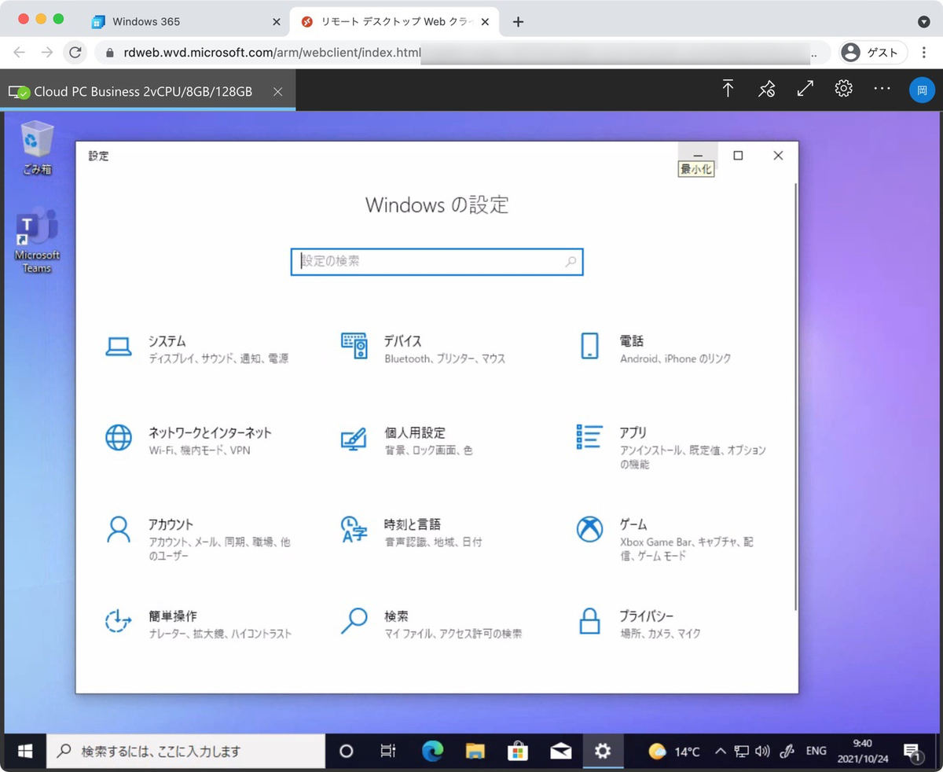Open 個人用設定 personalization settings
943x772 pixels.
pos(407,440)
